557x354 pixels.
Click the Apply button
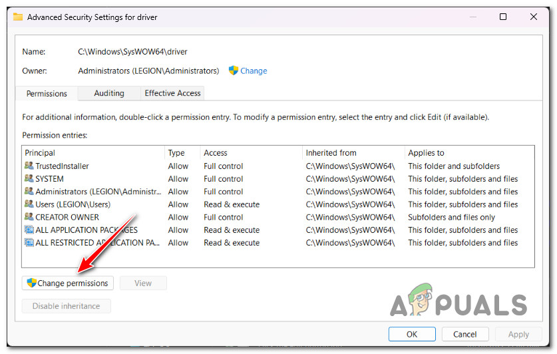518,334
